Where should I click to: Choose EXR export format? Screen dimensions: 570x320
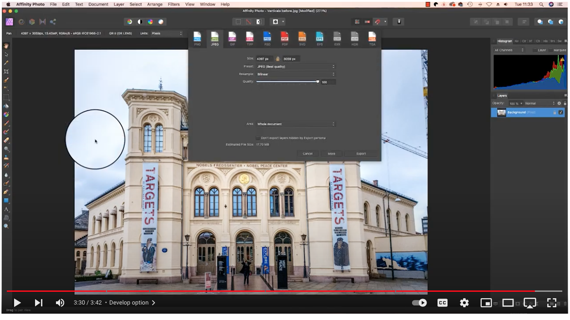[x=337, y=39]
